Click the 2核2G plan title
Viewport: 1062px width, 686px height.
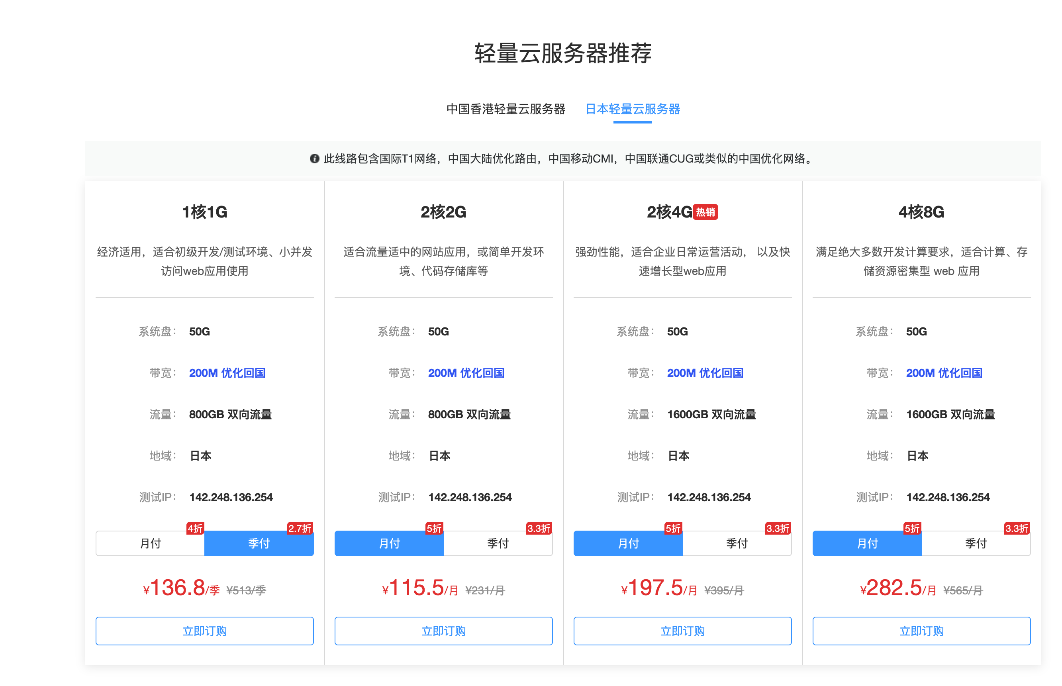(443, 212)
